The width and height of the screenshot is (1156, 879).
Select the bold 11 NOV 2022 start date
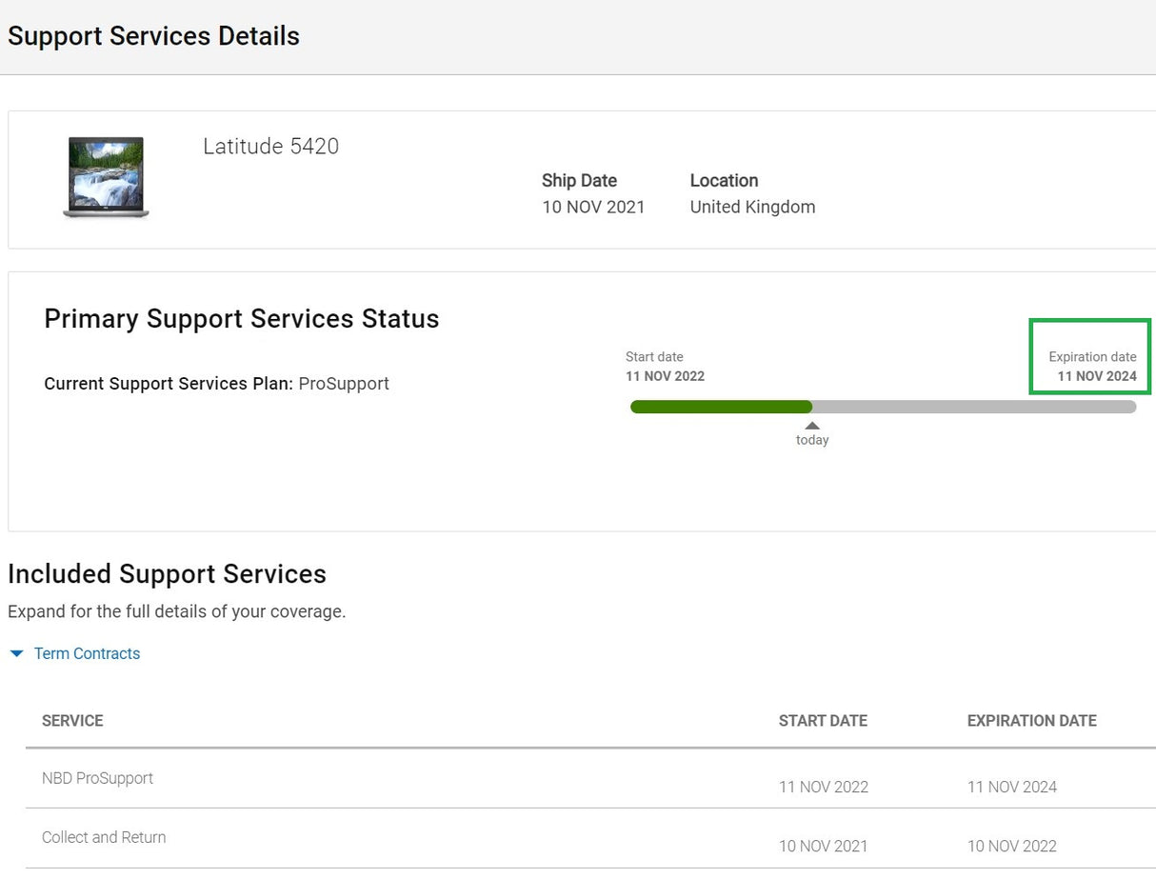[665, 376]
